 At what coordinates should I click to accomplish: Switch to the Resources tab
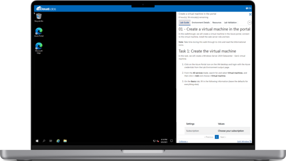click(217, 23)
